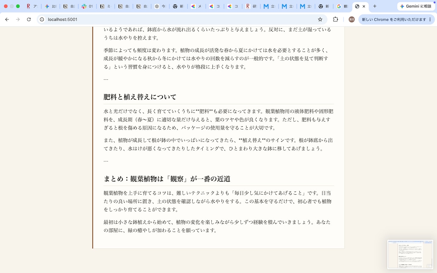The width and height of the screenshot is (437, 273).
Task: Open Chrome's three-dot menu
Action: tap(430, 19)
